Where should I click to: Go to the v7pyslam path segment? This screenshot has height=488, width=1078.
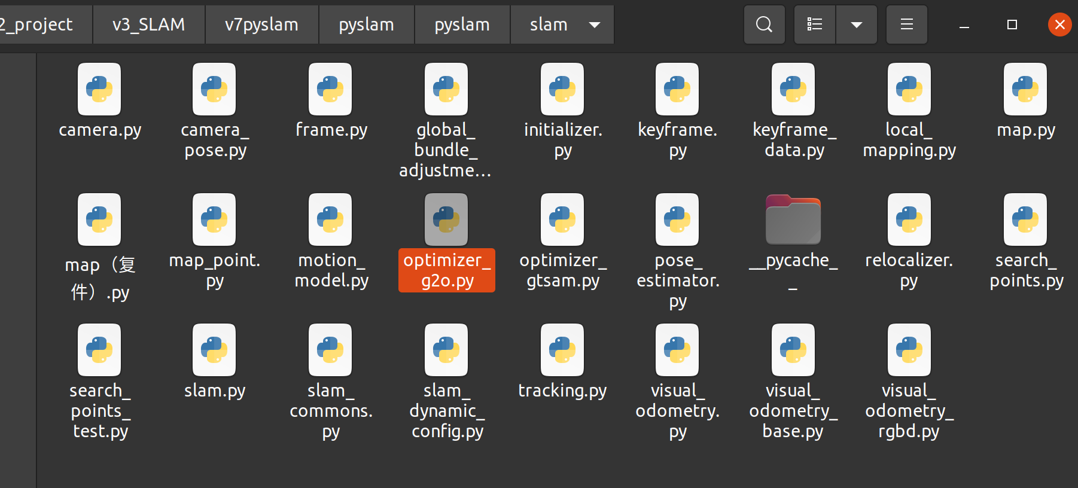(x=262, y=25)
